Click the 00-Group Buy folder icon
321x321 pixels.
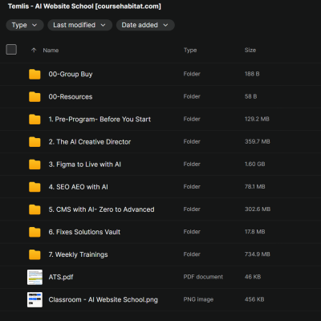(35, 74)
